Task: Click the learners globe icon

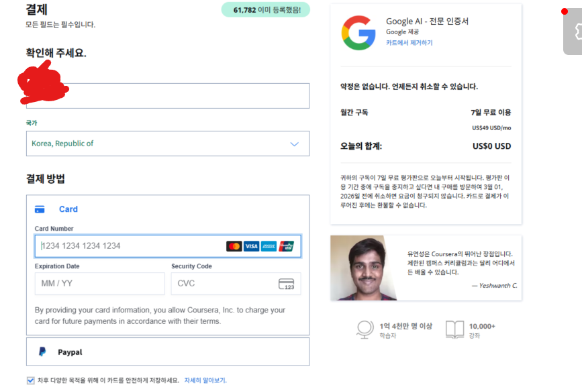Action: tap(365, 329)
